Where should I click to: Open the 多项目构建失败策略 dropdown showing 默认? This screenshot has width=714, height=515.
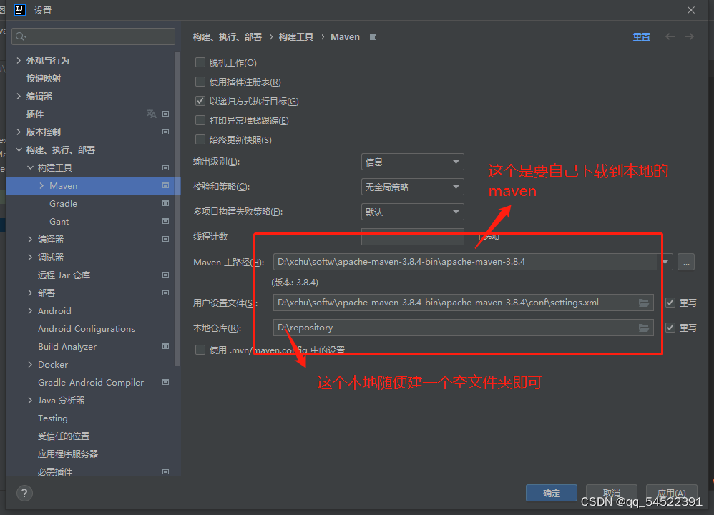tap(413, 212)
